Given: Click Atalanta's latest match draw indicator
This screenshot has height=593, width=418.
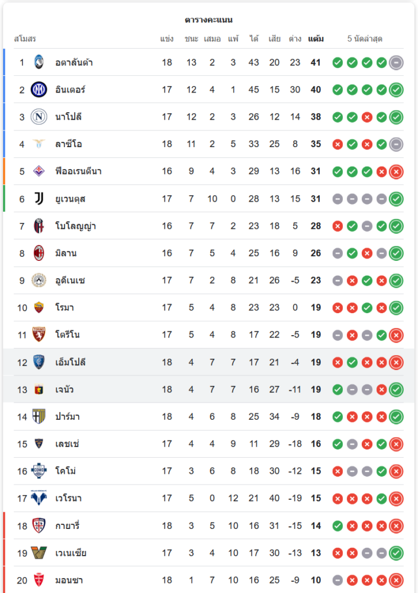Looking at the screenshot, I should (x=397, y=62).
